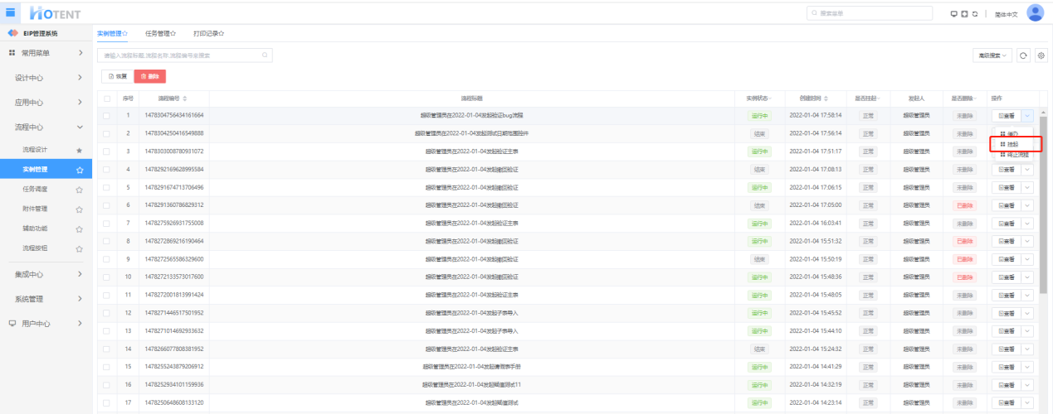Toggle favorite star for 流程按钮
Image resolution: width=1053 pixels, height=414 pixels.
79,248
